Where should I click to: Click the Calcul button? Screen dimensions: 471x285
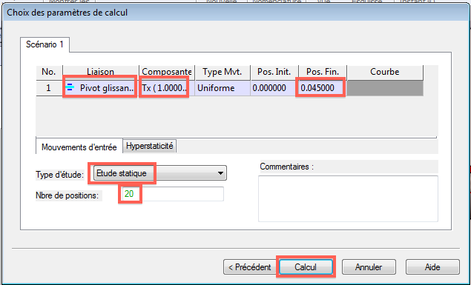[306, 266]
